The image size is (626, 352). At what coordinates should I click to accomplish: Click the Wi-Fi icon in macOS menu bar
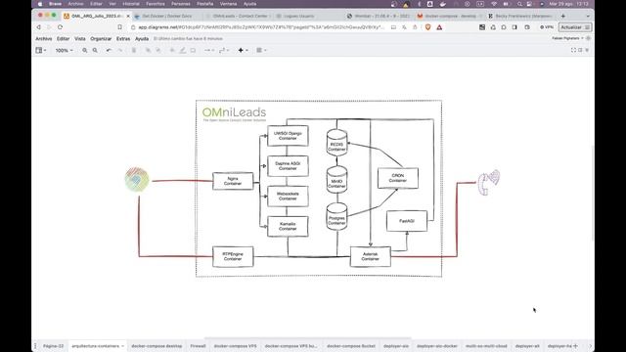pos(494,4)
